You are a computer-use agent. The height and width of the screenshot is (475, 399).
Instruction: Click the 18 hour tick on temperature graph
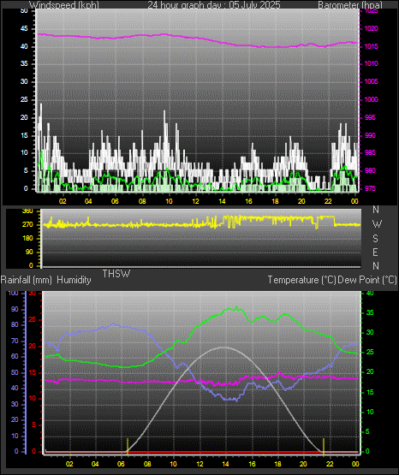pos(277,464)
